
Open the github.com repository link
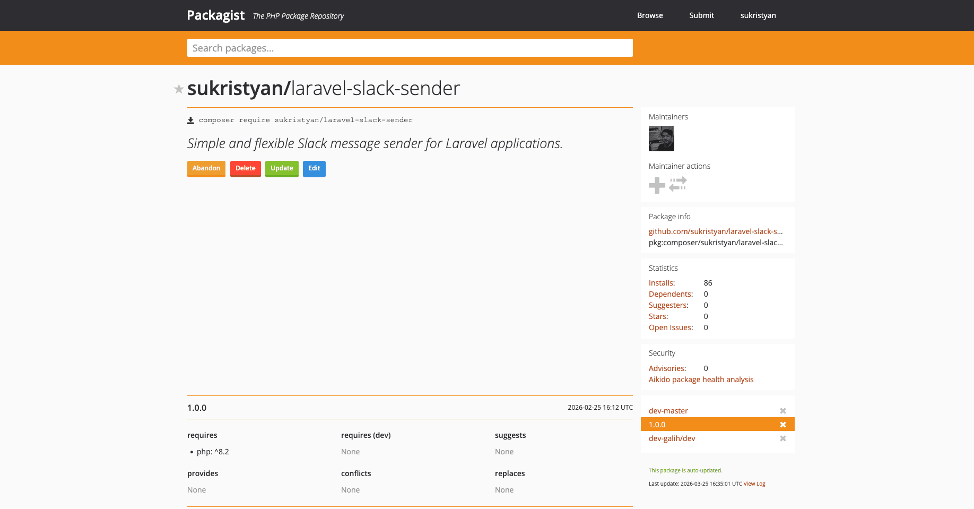click(716, 231)
